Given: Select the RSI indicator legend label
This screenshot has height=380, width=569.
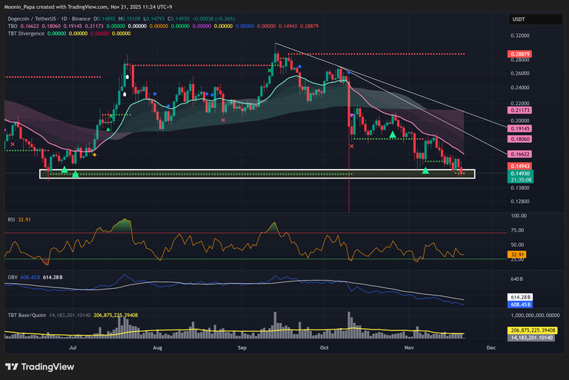Looking at the screenshot, I should pyautogui.click(x=10, y=220).
